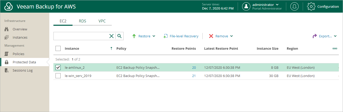This screenshot has width=343, height=112.
Task: Open the 21 restore points link
Action: coord(194,76)
